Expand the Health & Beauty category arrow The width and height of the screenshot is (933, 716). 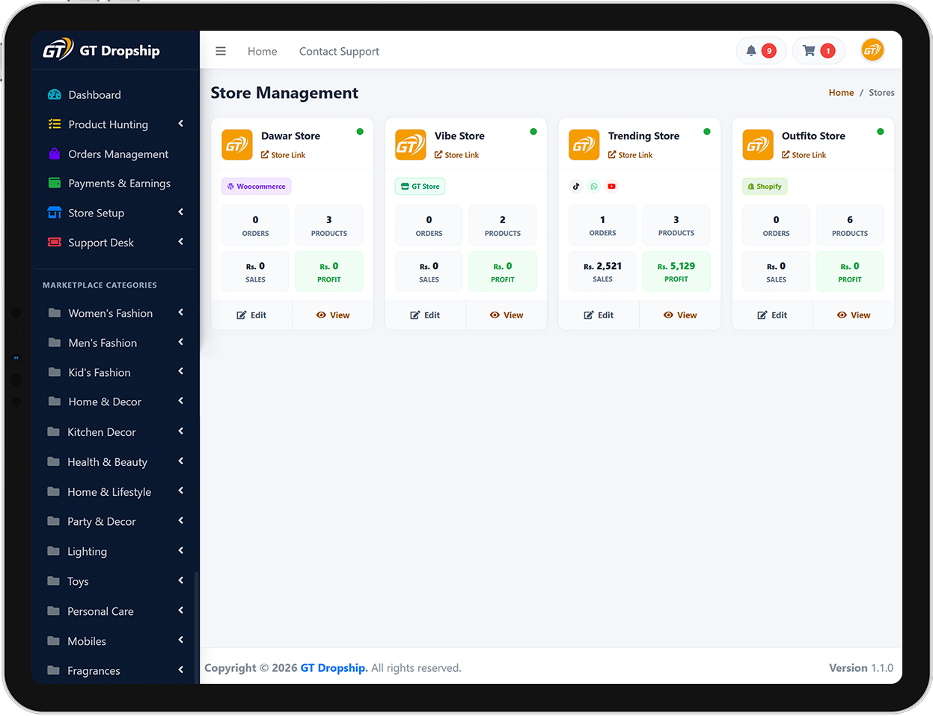(x=181, y=461)
